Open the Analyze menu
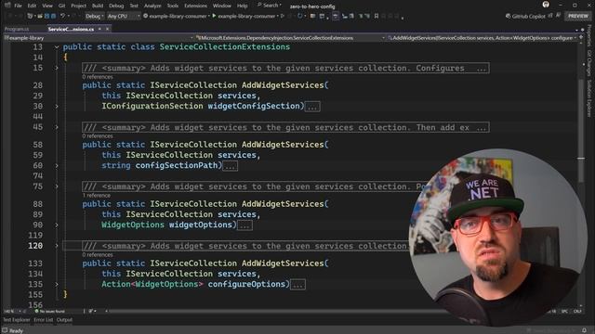 pyautogui.click(x=152, y=6)
